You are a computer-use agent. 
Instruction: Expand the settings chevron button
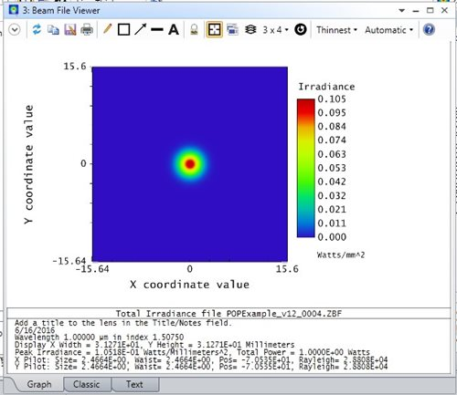pyautogui.click(x=15, y=30)
